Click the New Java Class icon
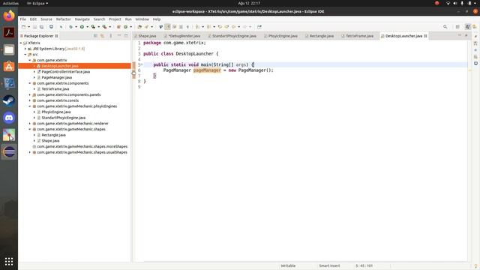Viewport: 480px width, 270px height. (125, 27)
